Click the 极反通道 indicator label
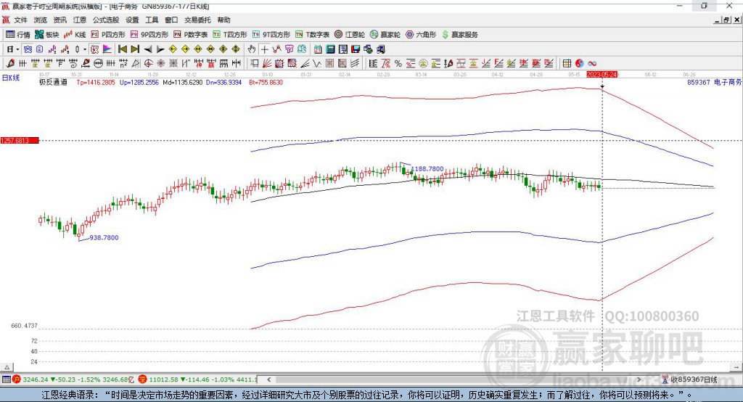Viewport: 743px width, 402px height. [53, 83]
